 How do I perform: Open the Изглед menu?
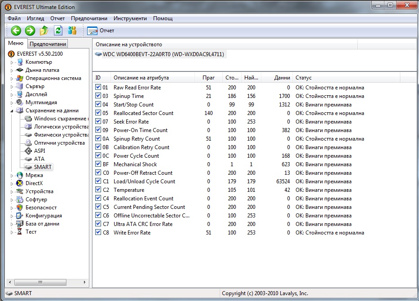coord(35,18)
